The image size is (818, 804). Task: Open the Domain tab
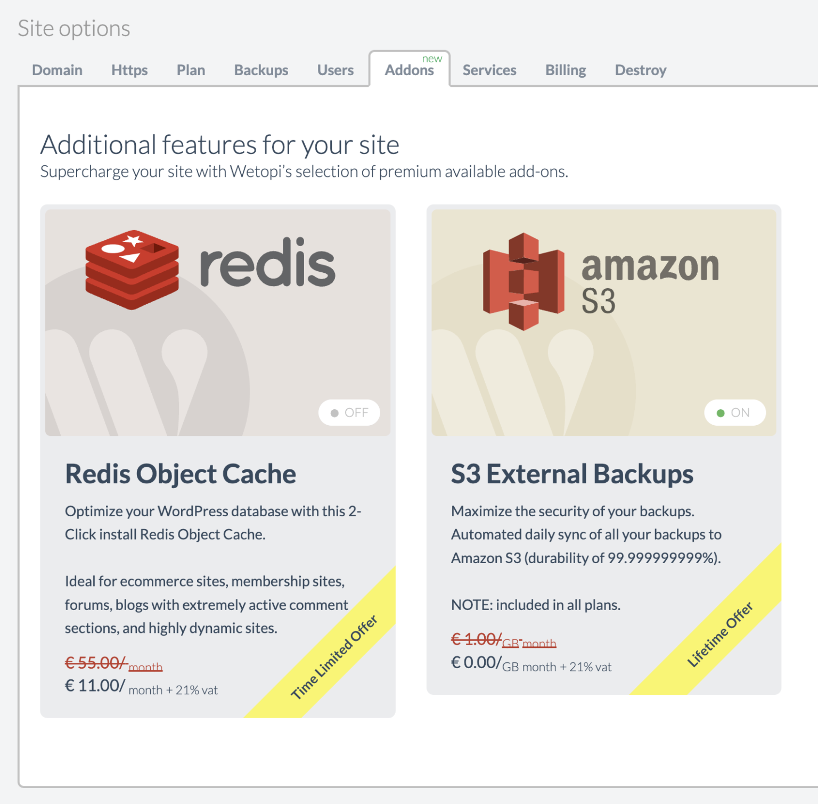click(x=57, y=70)
